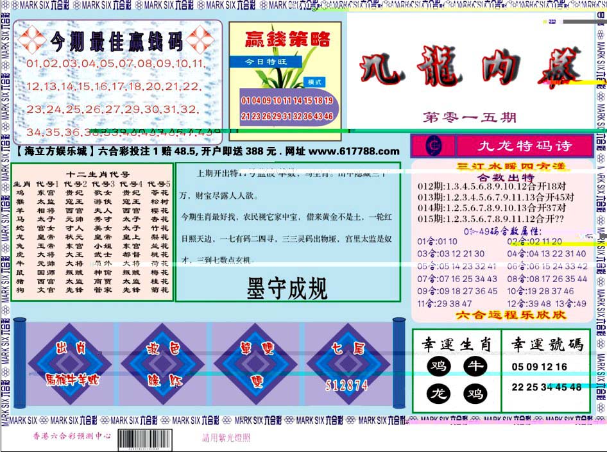Click the barcode at page bottom
This screenshot has height=452, width=607.
tap(145, 440)
